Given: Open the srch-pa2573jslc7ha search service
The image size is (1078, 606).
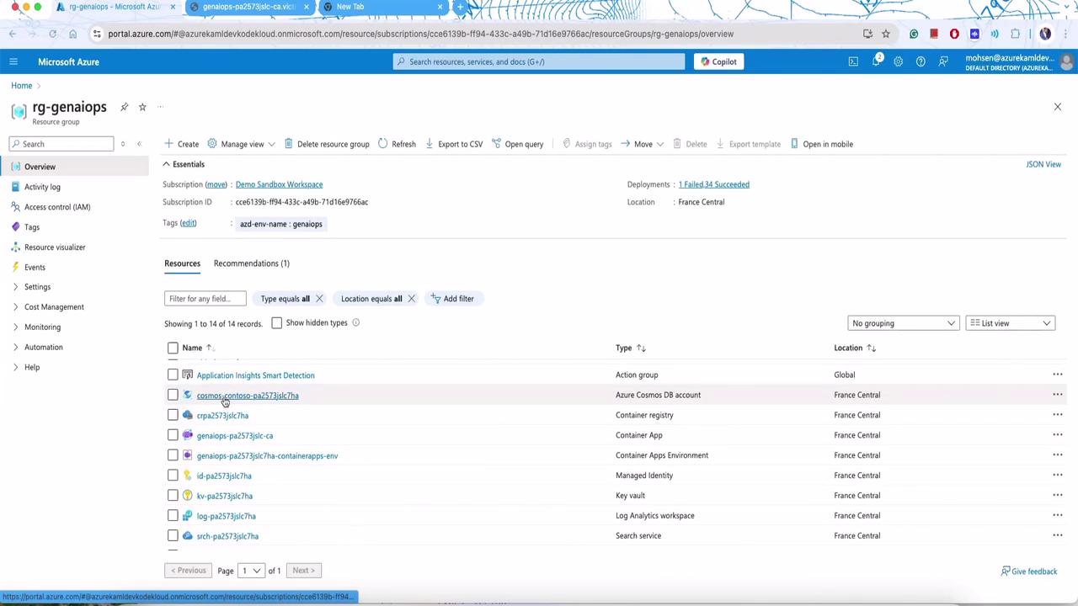Looking at the screenshot, I should coord(227,536).
